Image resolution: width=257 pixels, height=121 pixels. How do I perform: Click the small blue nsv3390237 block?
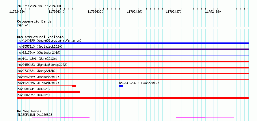(x=121, y=86)
